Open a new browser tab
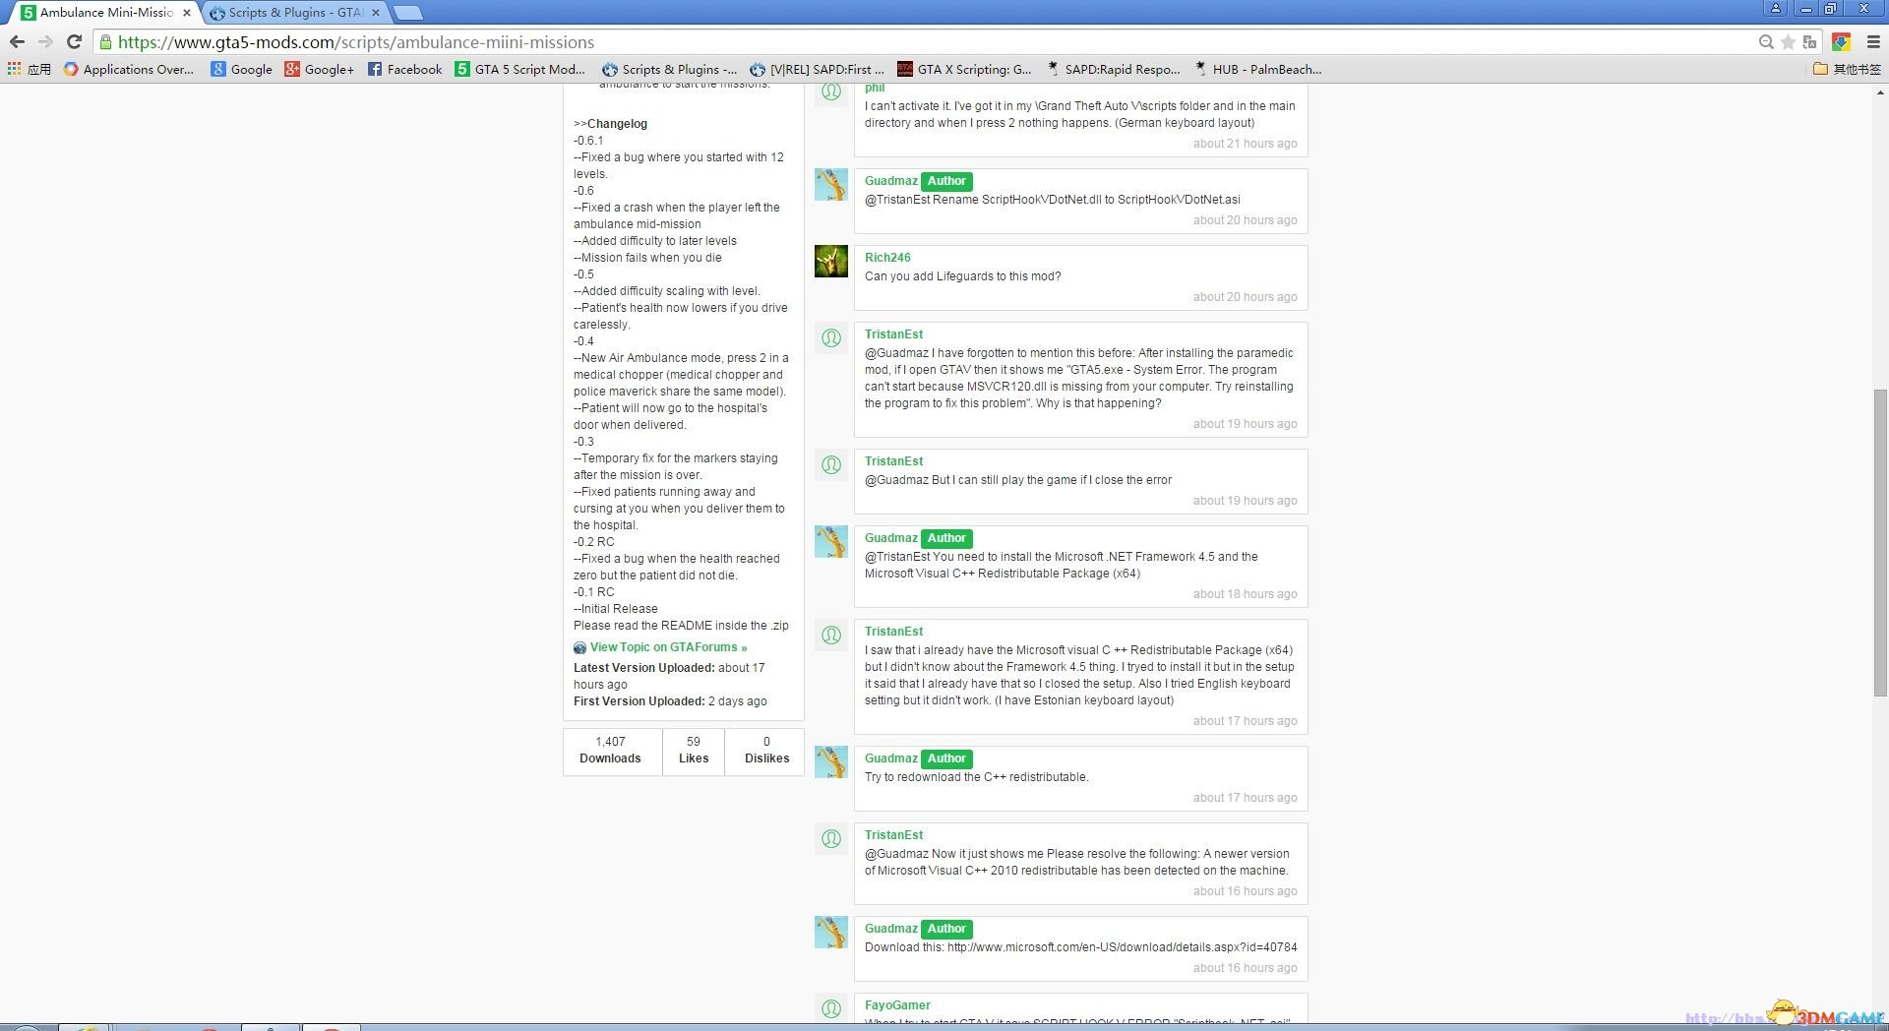Viewport: 1889px width, 1031px height. (x=407, y=13)
